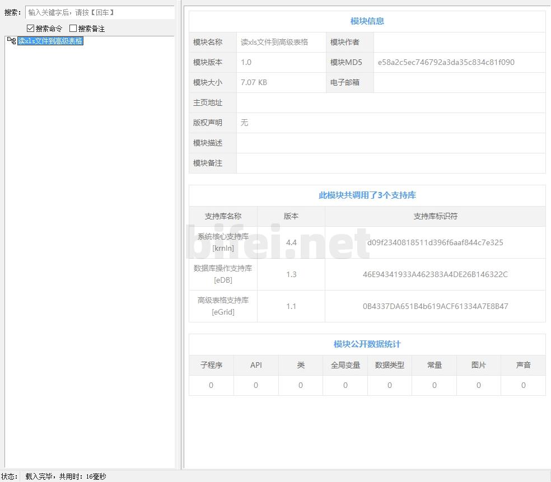Click the status bar loading message
The height and width of the screenshot is (482, 551).
click(x=66, y=476)
